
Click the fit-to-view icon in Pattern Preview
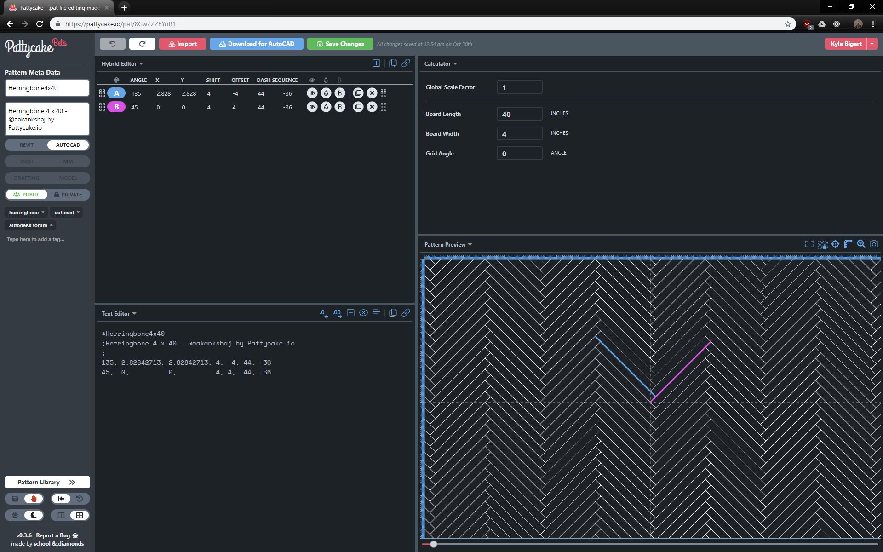808,244
